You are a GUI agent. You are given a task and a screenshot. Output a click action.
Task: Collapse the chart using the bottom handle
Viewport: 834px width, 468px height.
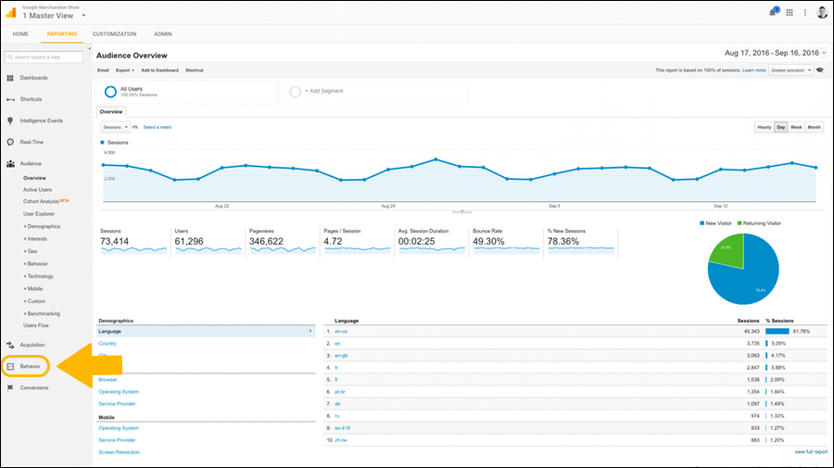(461, 211)
